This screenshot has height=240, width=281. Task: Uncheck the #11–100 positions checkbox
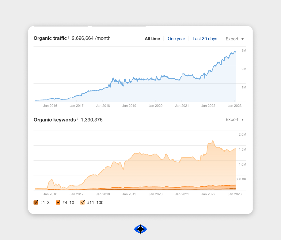click(82, 202)
